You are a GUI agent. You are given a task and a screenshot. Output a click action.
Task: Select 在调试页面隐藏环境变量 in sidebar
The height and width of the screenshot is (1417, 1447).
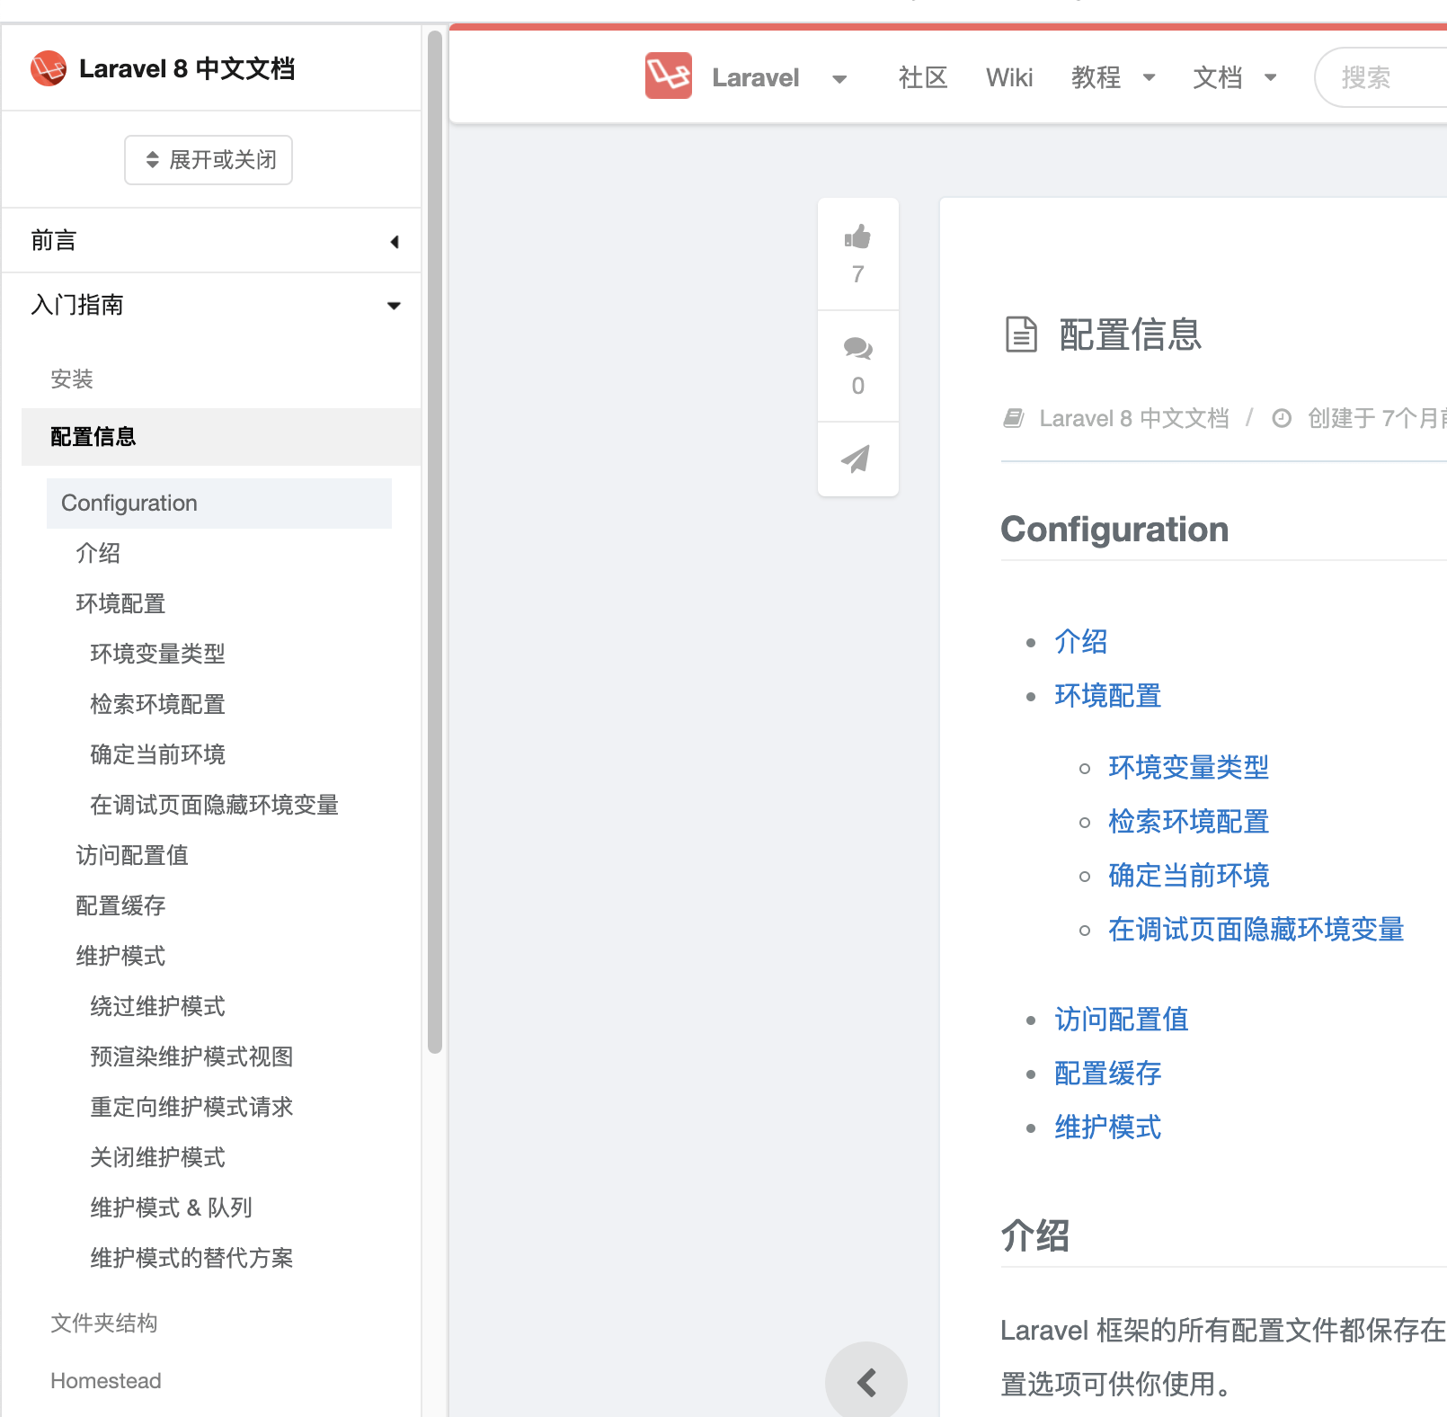(x=214, y=805)
